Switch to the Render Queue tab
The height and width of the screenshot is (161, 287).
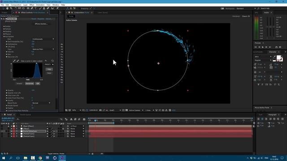(26, 115)
